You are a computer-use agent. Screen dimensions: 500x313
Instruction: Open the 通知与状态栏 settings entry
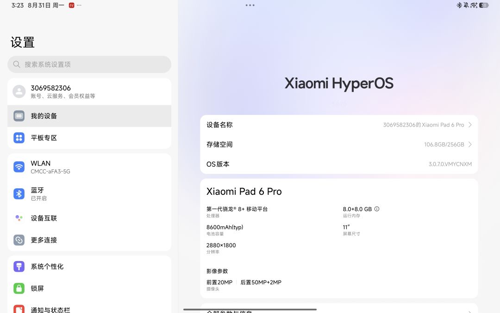click(x=89, y=307)
